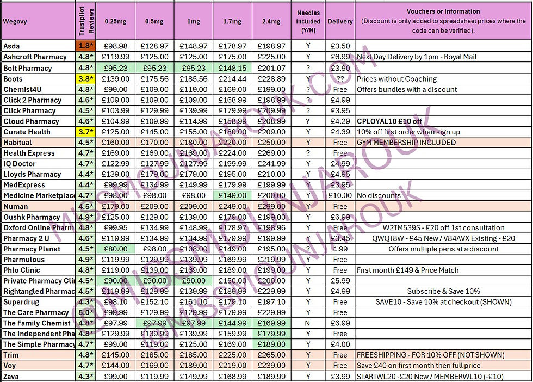Select Numan's £299.00 price cell
This screenshot has width=533, height=382.
(271, 206)
